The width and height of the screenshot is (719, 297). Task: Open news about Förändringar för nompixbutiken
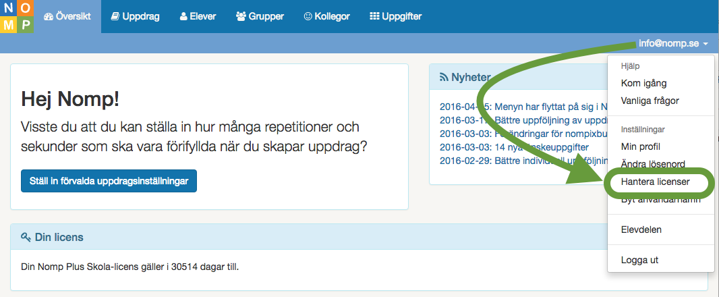(523, 134)
